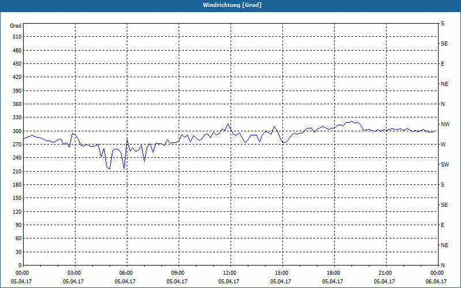The image size is (461, 288).
Task: Click the 06.04.17 date label
Action: click(436, 281)
